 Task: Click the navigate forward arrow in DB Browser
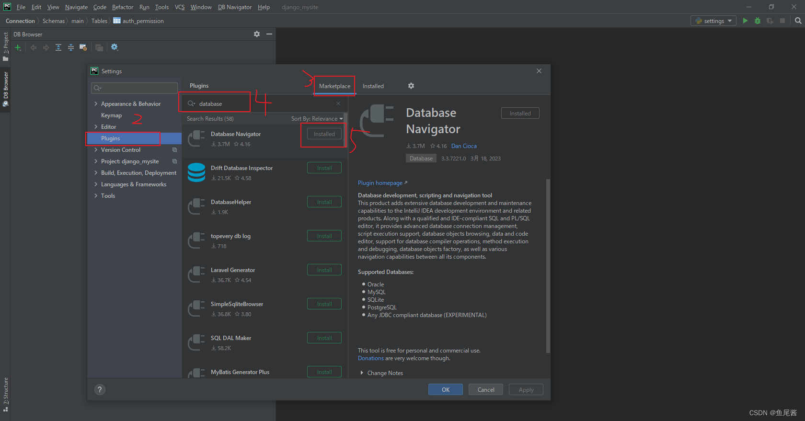click(46, 47)
